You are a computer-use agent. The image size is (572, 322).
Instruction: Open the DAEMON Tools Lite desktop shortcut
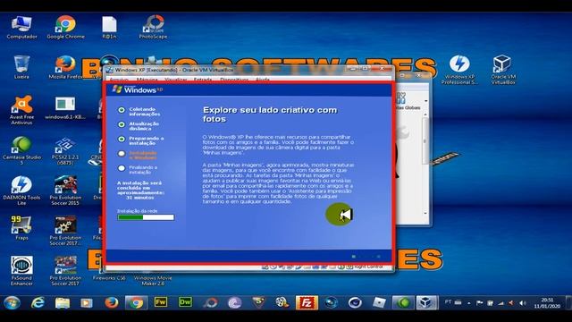[x=21, y=191]
